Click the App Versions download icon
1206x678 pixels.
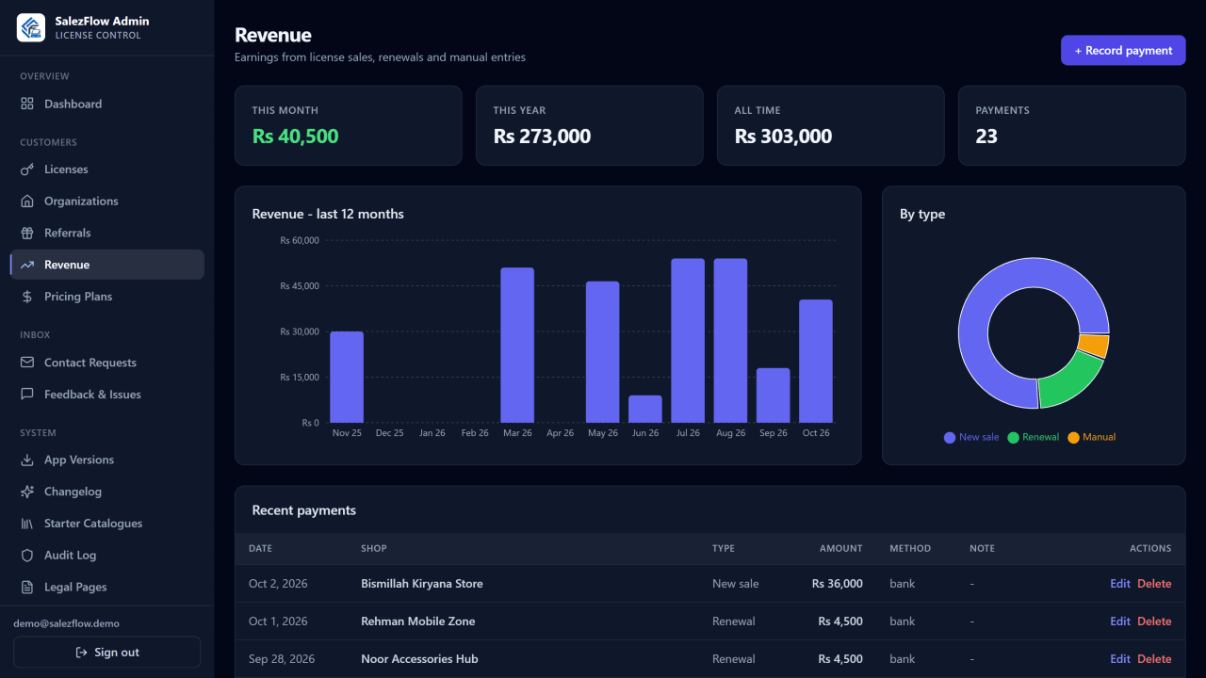(27, 460)
